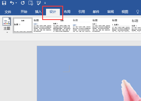Select the seventh style set with large 标题
Image resolution: width=141 pixels, height=101 pixels.
tap(136, 25)
